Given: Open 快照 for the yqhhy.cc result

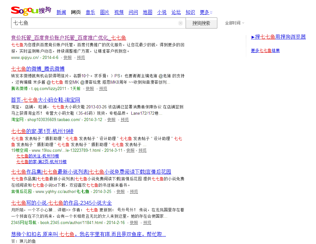Looking at the screenshot, I should [x=121, y=192].
